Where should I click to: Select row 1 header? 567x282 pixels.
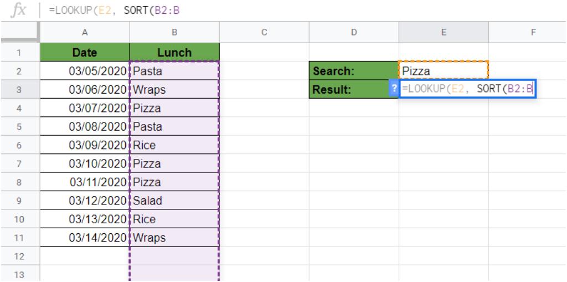(18, 53)
